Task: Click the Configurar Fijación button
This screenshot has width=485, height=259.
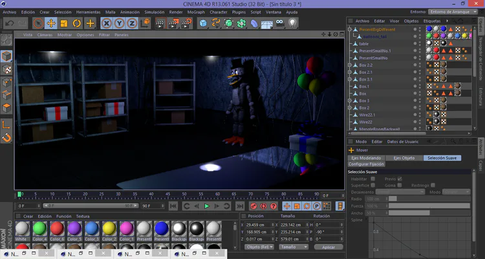Action: (x=366, y=164)
